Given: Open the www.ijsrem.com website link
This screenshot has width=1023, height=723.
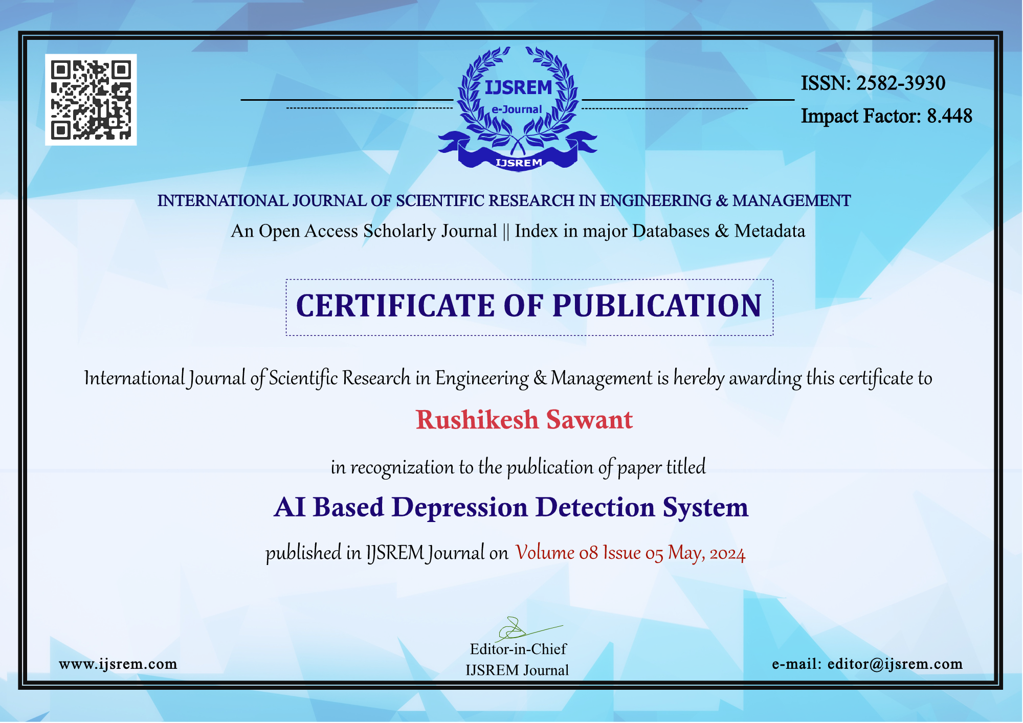Looking at the screenshot, I should [118, 664].
